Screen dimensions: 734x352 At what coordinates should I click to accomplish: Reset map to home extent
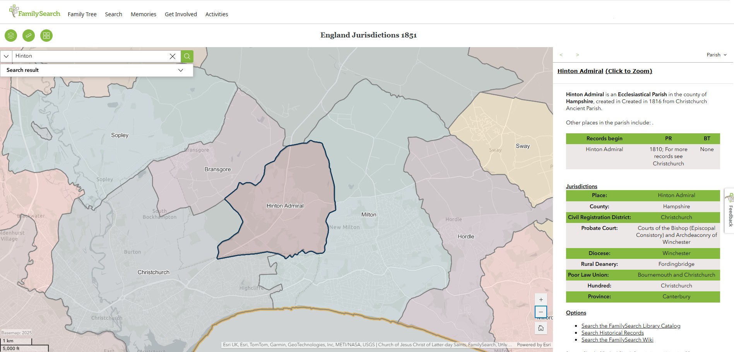(x=541, y=328)
